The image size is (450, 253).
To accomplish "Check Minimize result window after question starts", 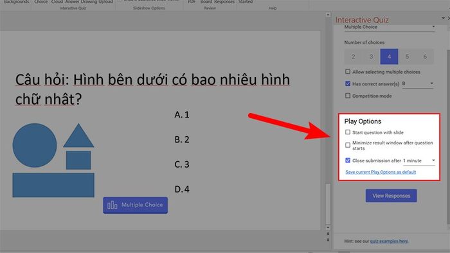I will pos(348,145).
